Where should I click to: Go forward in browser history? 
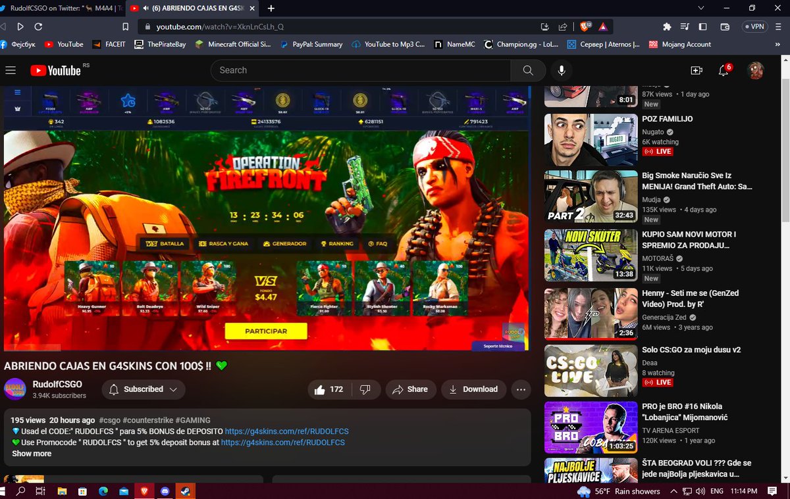(20, 27)
